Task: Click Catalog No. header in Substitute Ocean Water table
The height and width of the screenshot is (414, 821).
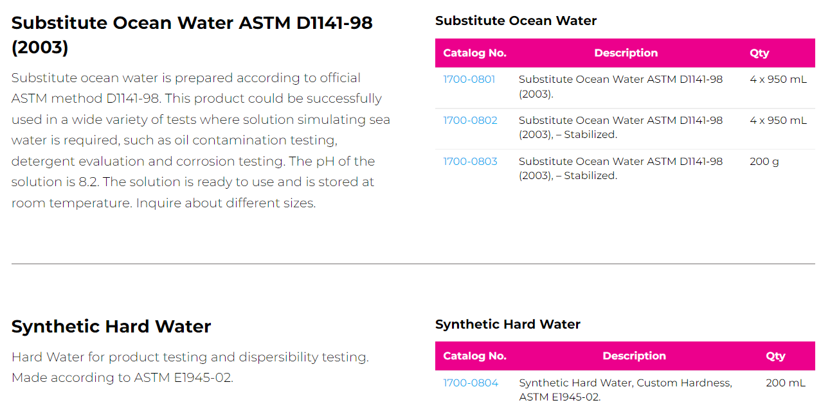Action: point(474,53)
